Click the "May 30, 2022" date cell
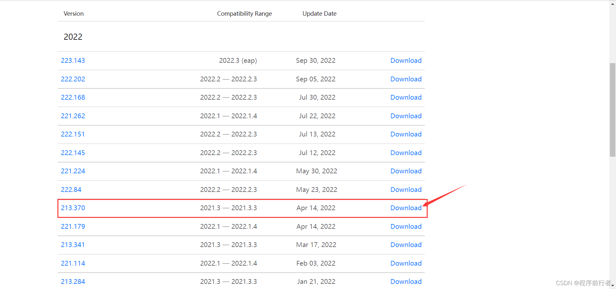 pos(317,171)
